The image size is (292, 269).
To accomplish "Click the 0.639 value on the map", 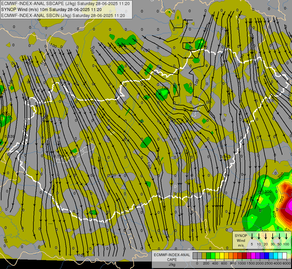I will (x=9, y=137).
